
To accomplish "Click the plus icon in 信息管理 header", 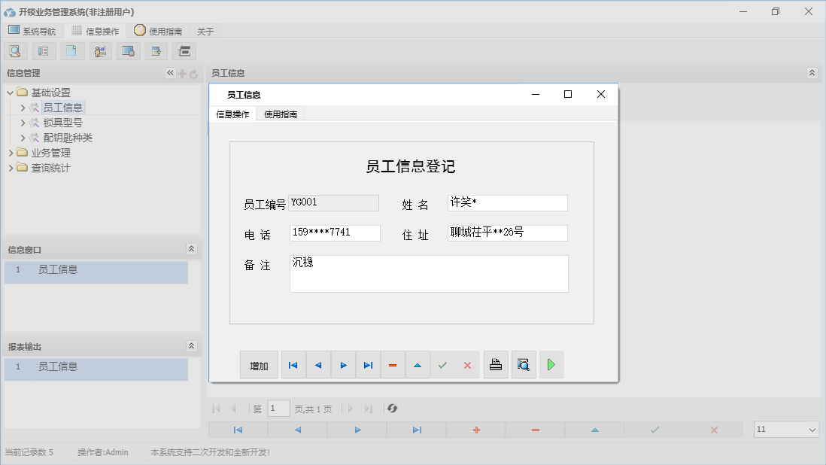I will 182,73.
